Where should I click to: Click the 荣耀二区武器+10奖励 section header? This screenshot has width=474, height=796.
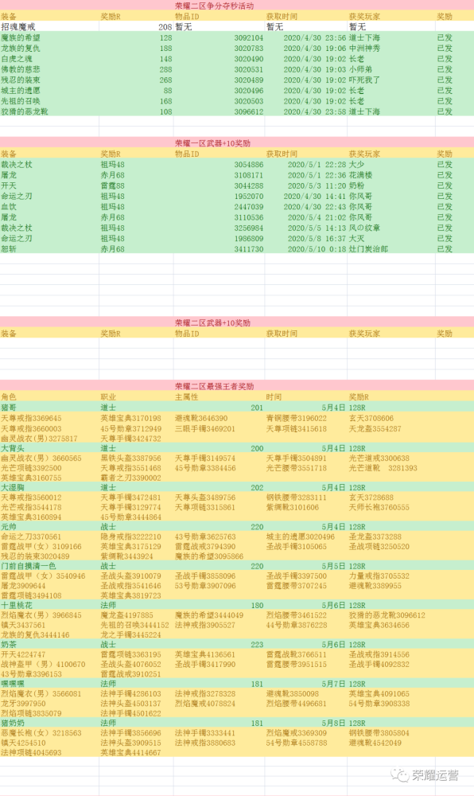[213, 323]
